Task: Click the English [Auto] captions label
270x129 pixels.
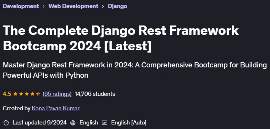Action: coord(129,123)
